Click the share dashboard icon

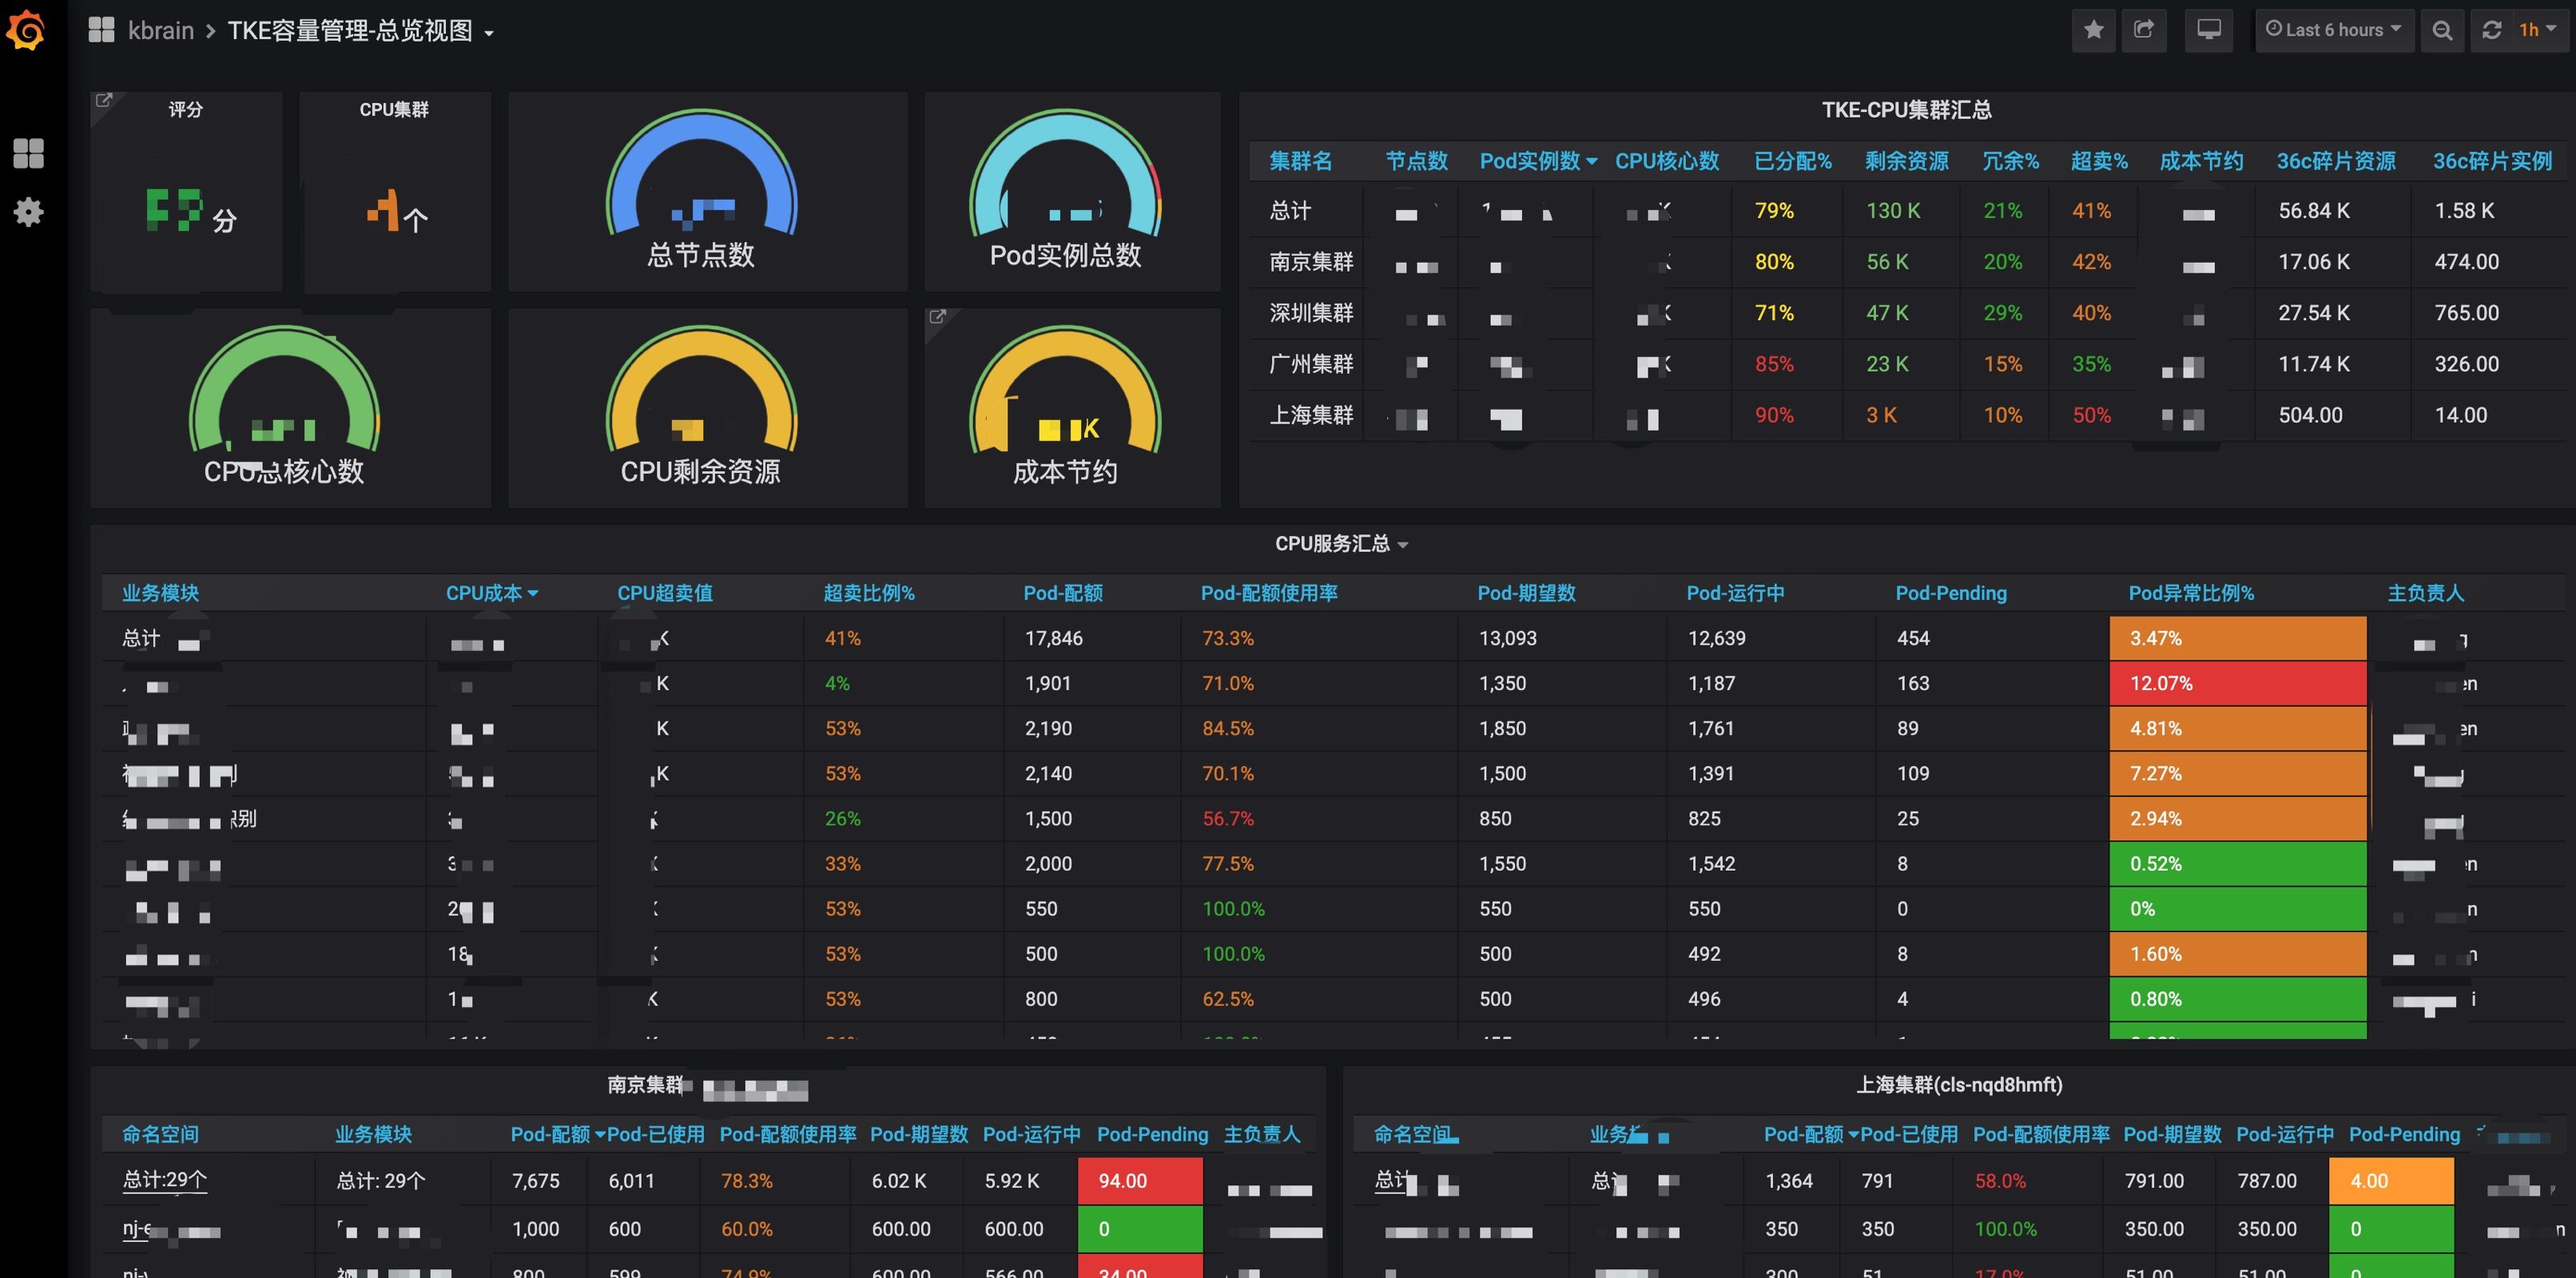pos(2144,30)
